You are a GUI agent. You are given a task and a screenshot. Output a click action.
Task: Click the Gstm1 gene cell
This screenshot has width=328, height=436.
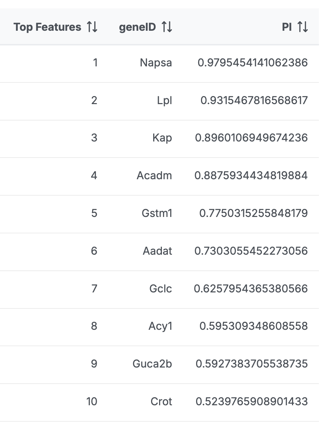(x=157, y=213)
